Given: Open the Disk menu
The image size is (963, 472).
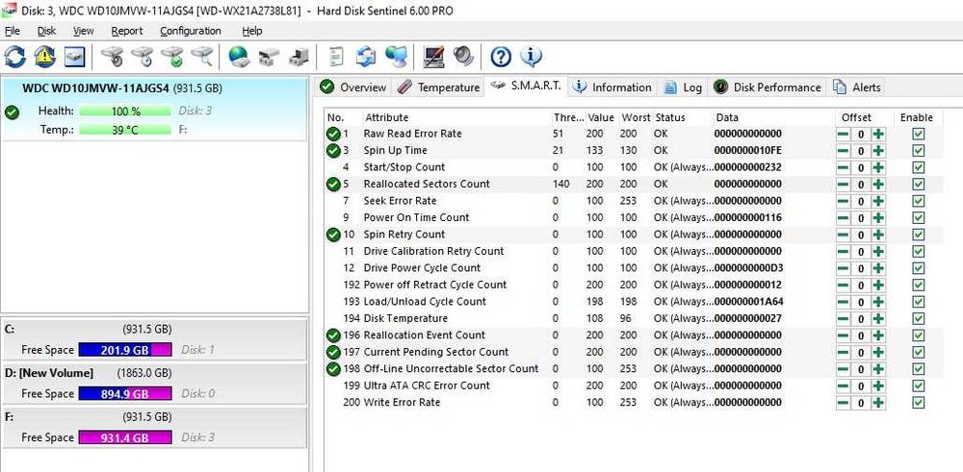Looking at the screenshot, I should (x=46, y=31).
